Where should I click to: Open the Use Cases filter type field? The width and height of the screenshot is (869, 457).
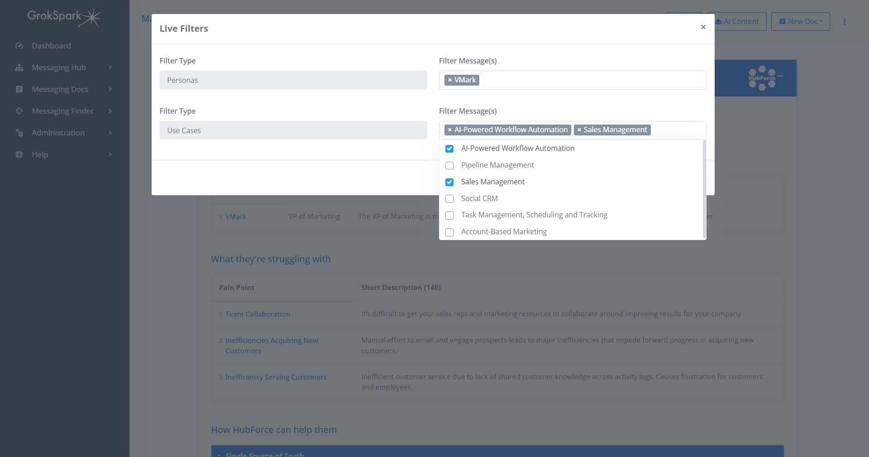(293, 130)
